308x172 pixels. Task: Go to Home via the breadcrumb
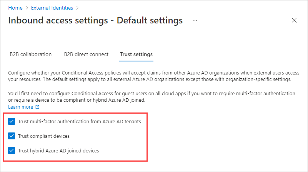15,7
